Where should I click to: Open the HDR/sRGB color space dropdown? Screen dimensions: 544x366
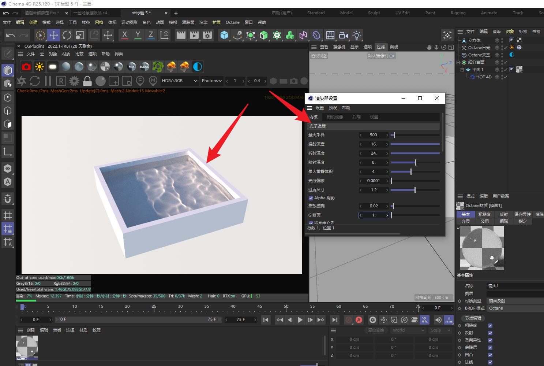coord(179,81)
